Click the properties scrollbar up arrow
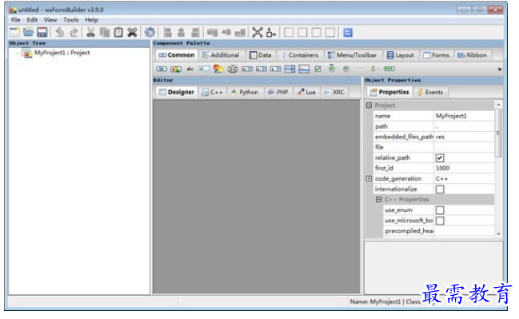519x319 pixels. (x=498, y=105)
